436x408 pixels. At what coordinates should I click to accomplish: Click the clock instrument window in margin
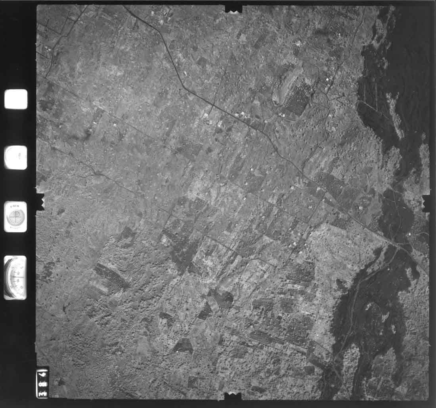16,157
